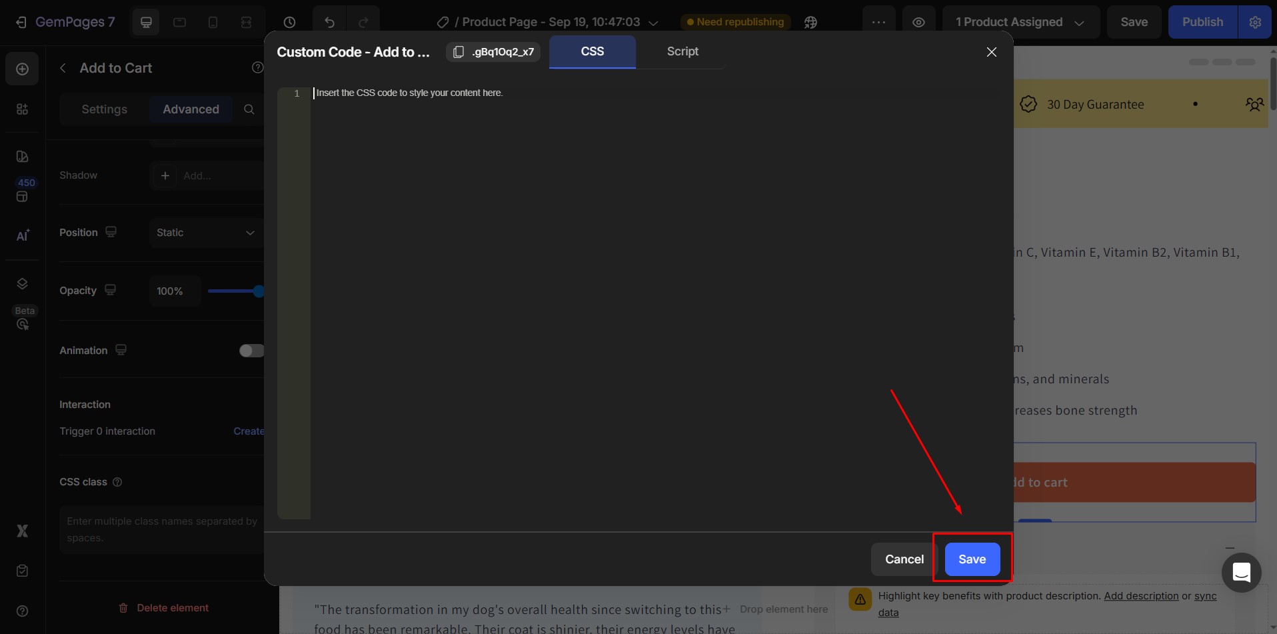Viewport: 1277px width, 634px height.
Task: Switch to the Script tab
Action: tap(682, 51)
